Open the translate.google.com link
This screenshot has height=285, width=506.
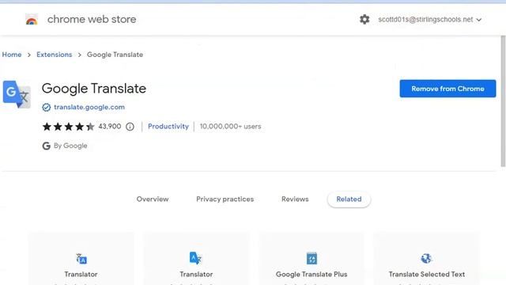(89, 107)
